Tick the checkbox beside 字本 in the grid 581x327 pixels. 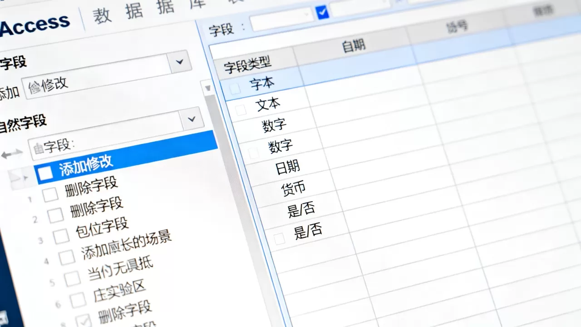(235, 89)
